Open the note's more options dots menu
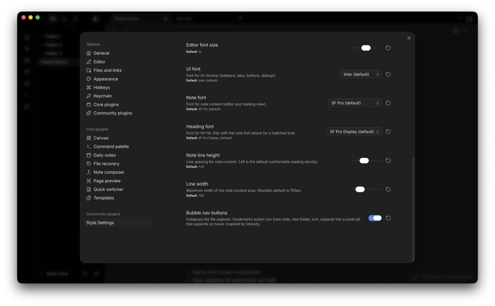Image resolution: width=495 pixels, height=306 pixels. [x=466, y=31]
